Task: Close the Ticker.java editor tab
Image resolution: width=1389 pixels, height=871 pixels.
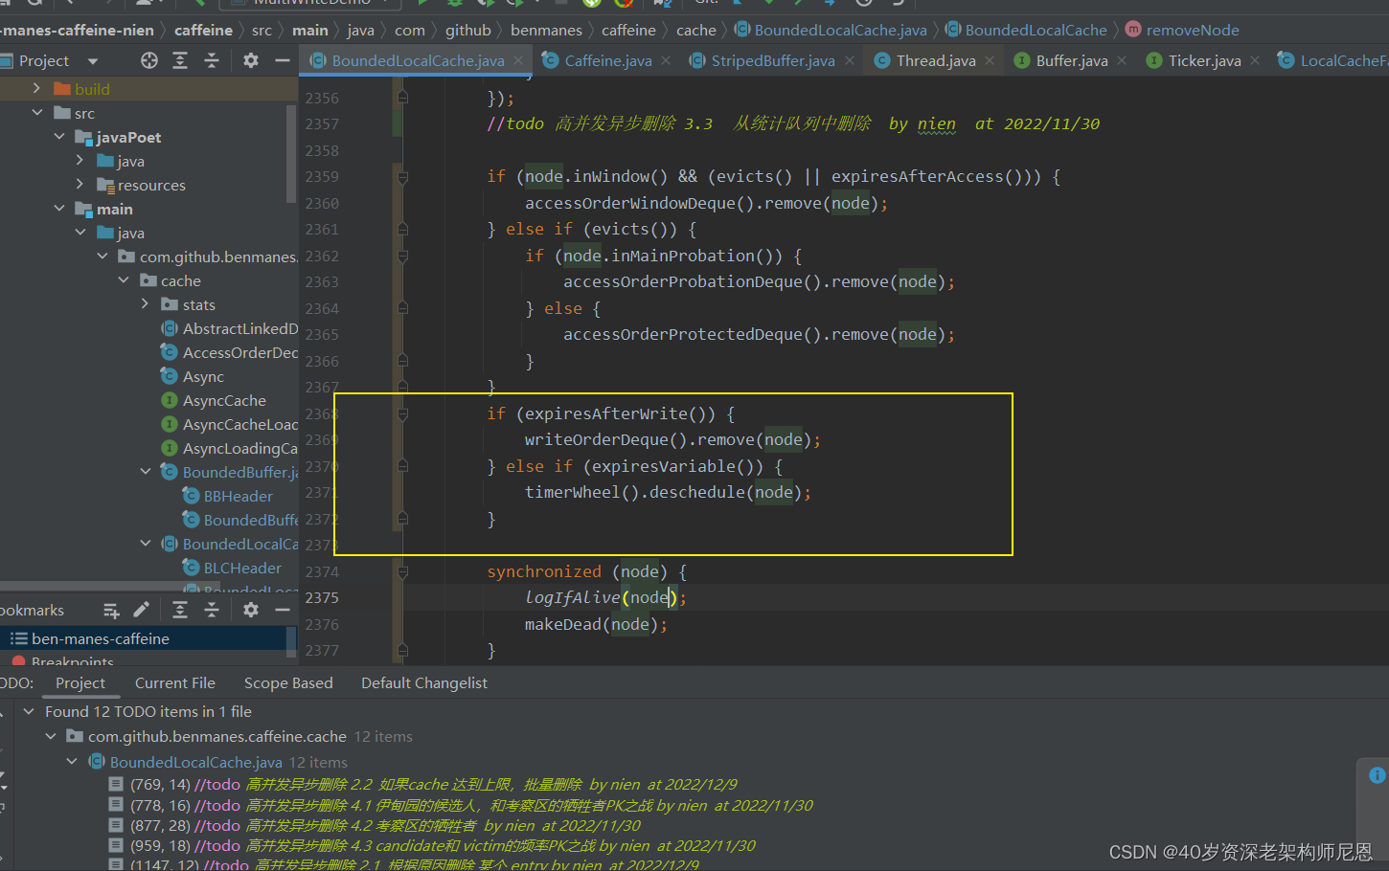Action: 1255,60
